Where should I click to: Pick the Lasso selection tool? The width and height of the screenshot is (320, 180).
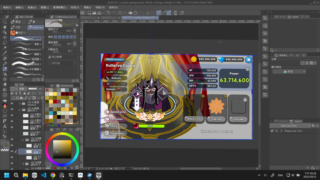(x=5, y=43)
